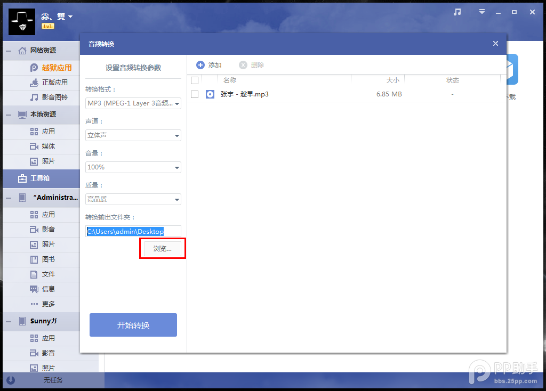Click the output folder path field
Screen dimensions: 546x391
(x=133, y=231)
